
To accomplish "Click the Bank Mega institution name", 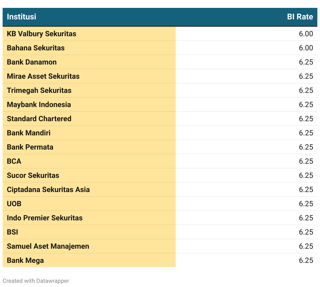I will [25, 261].
